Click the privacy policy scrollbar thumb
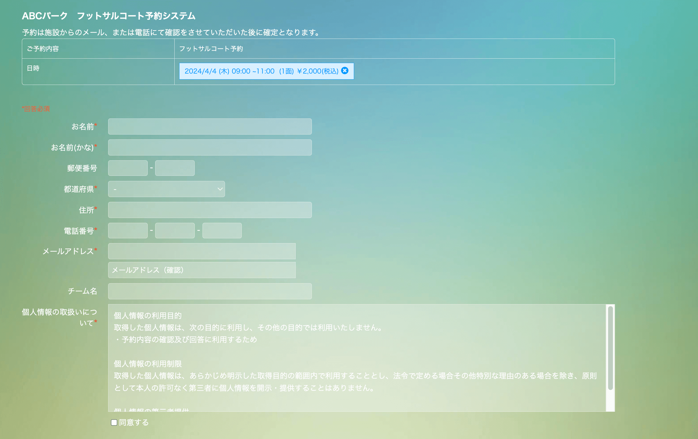Image resolution: width=698 pixels, height=439 pixels. [x=610, y=347]
